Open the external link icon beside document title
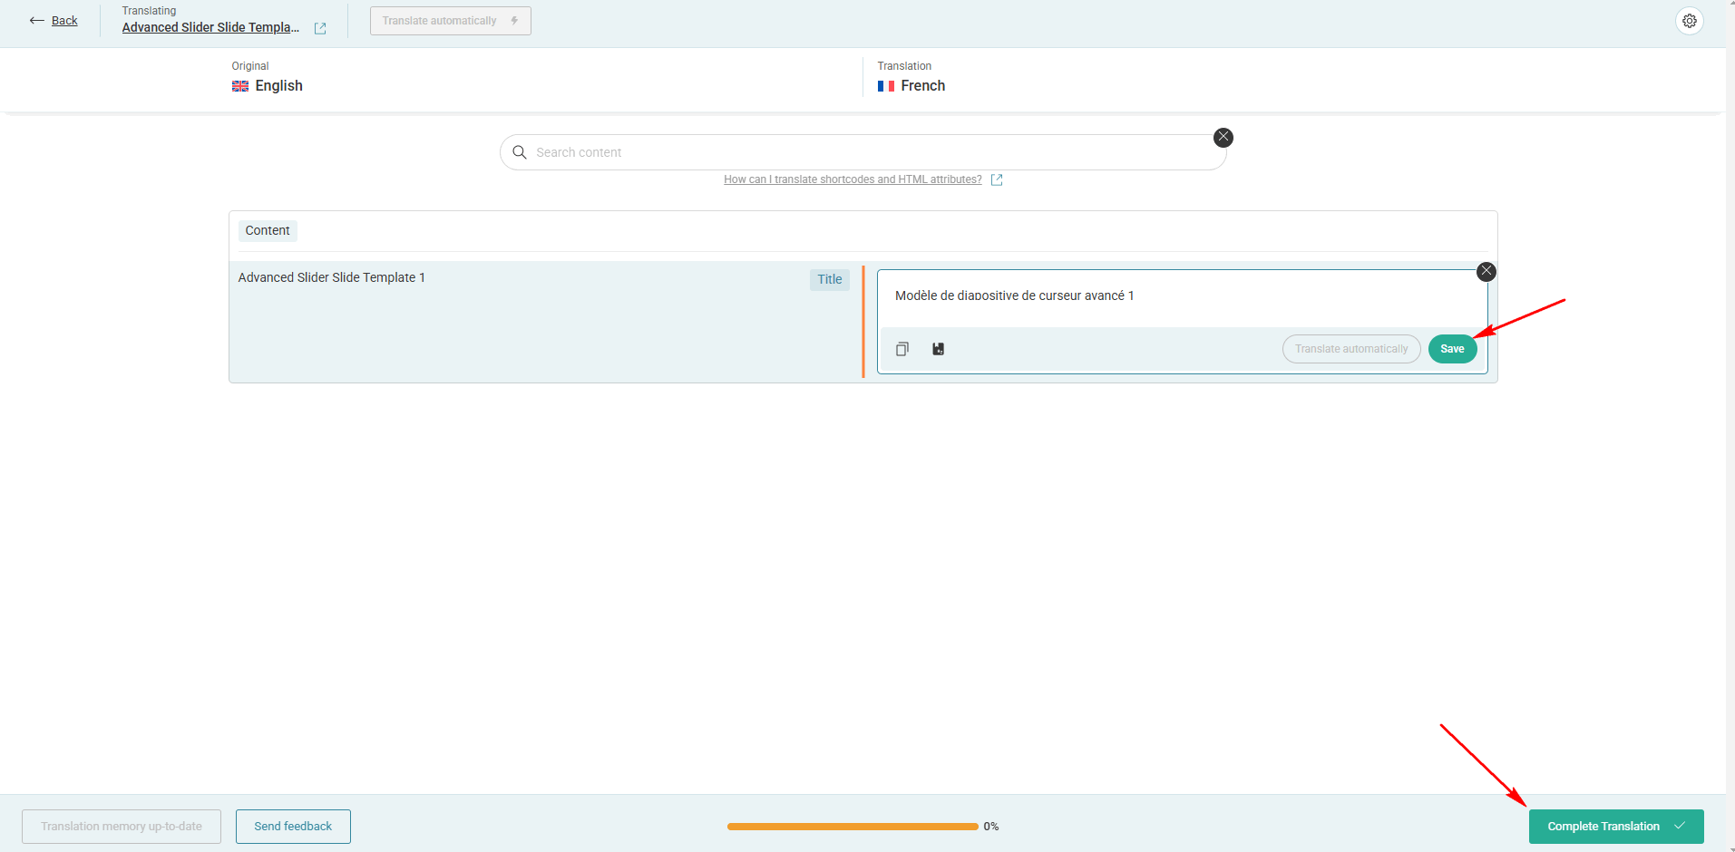This screenshot has height=852, width=1735. [x=320, y=28]
